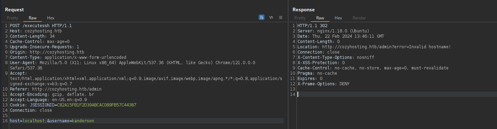Open the Request panel hamburger options menu
The image size is (497, 129).
pos(281,17)
